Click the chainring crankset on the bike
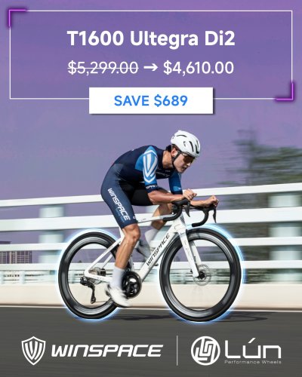 click(x=131, y=285)
